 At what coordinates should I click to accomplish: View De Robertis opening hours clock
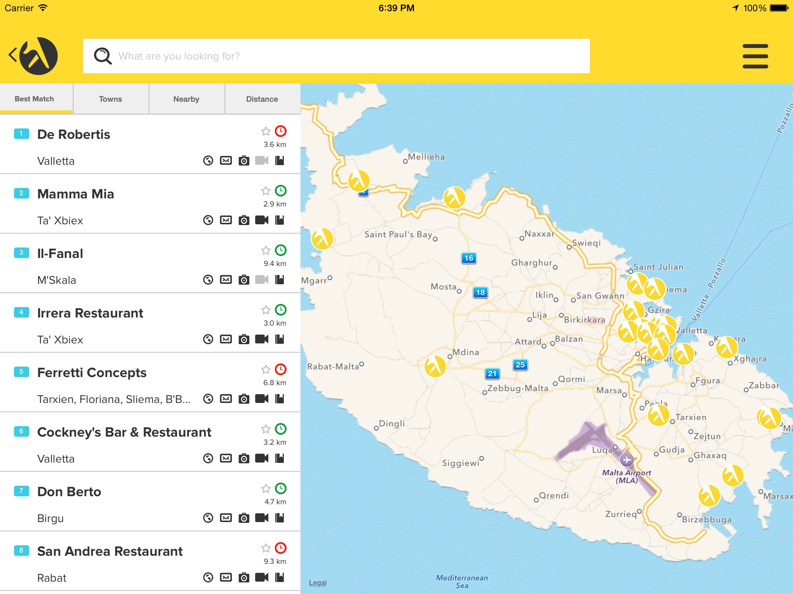pos(281,131)
